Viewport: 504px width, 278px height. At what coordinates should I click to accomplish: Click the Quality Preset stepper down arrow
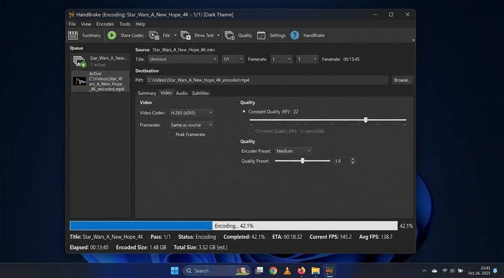tap(353, 163)
